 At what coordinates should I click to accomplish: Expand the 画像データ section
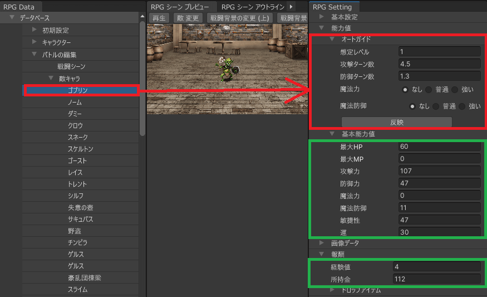[x=322, y=243]
